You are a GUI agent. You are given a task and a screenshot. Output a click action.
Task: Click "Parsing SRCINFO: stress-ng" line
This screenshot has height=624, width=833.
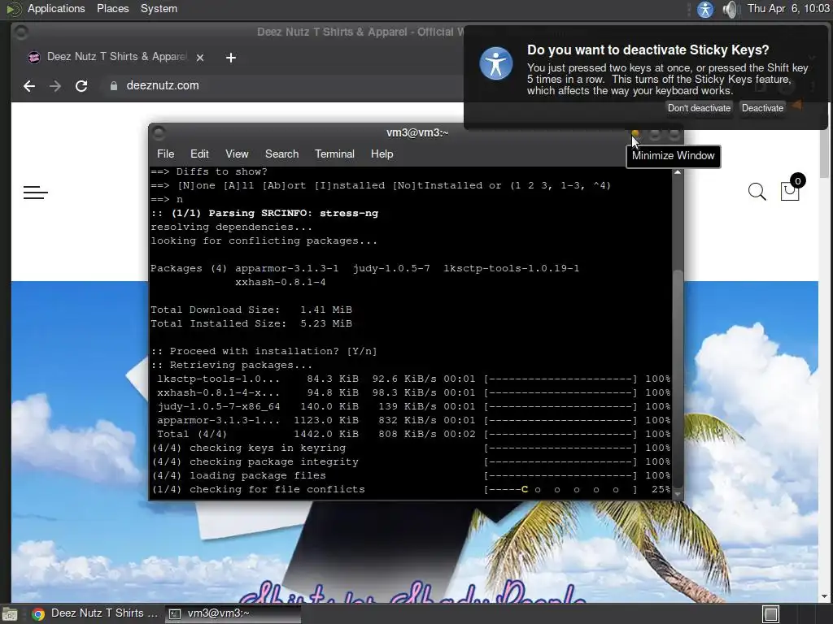click(264, 214)
